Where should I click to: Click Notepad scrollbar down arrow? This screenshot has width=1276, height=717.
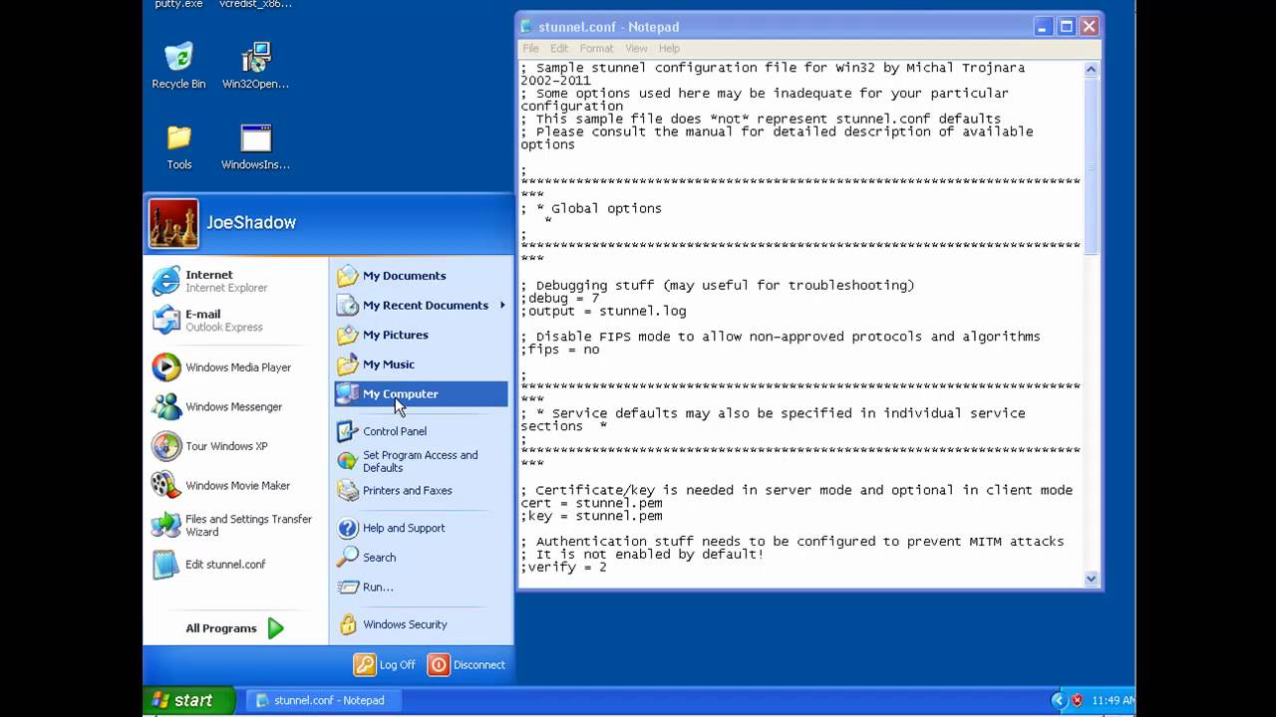[x=1091, y=578]
